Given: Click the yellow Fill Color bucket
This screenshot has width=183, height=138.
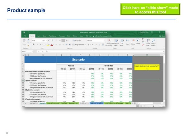Looking at the screenshot, I should point(48,45).
